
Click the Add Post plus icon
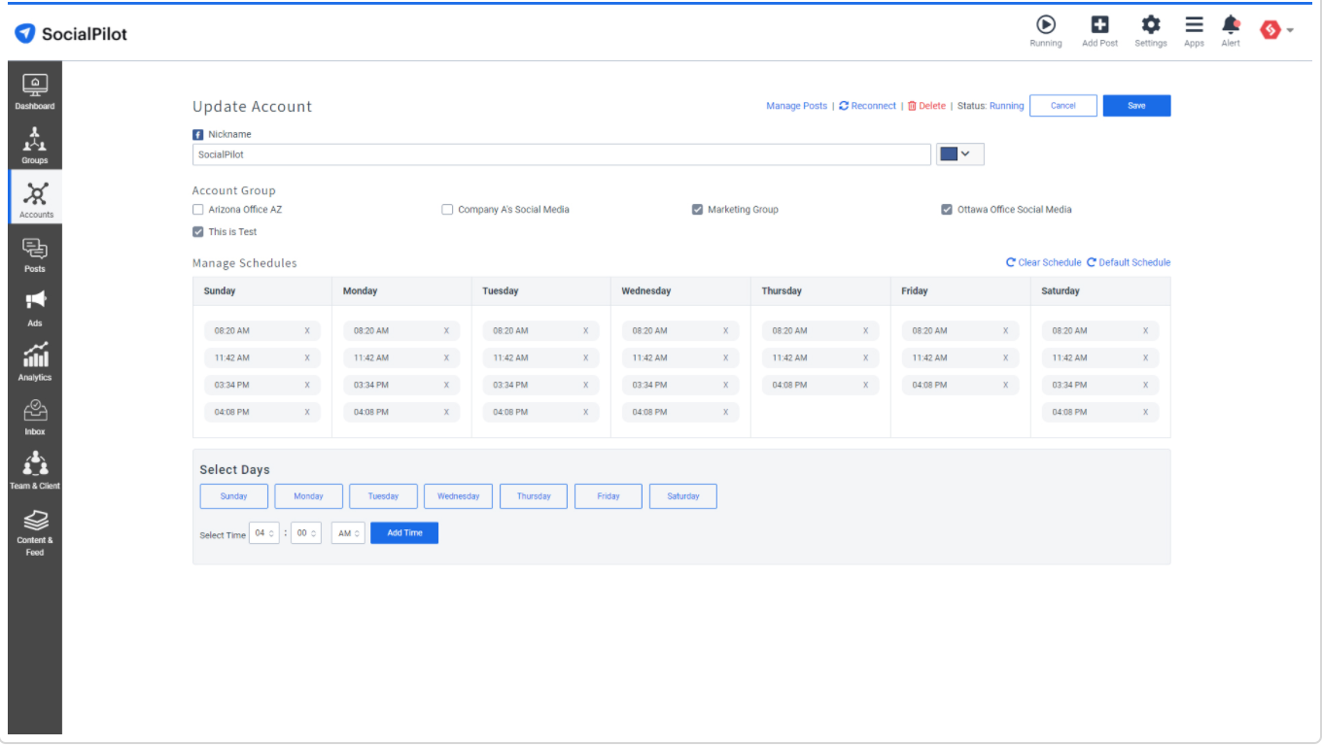pos(1099,26)
